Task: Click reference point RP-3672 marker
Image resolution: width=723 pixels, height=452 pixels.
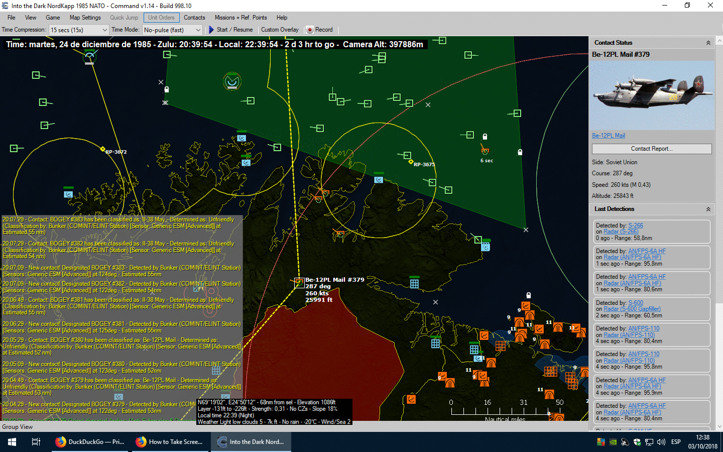Action: click(102, 149)
